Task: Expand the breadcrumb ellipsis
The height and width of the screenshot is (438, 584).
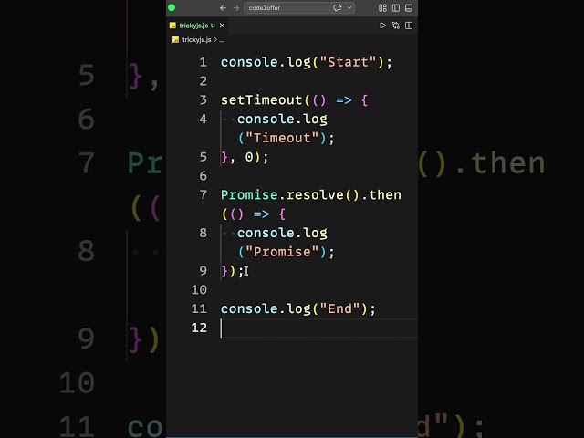Action: (222, 40)
